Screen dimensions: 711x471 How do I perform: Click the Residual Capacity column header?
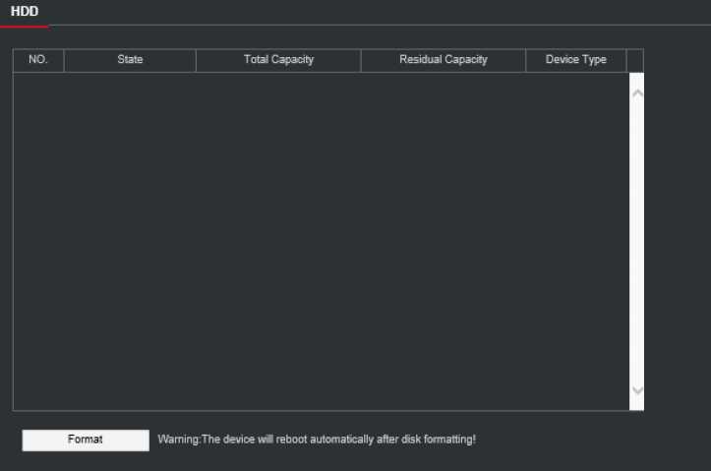point(443,60)
